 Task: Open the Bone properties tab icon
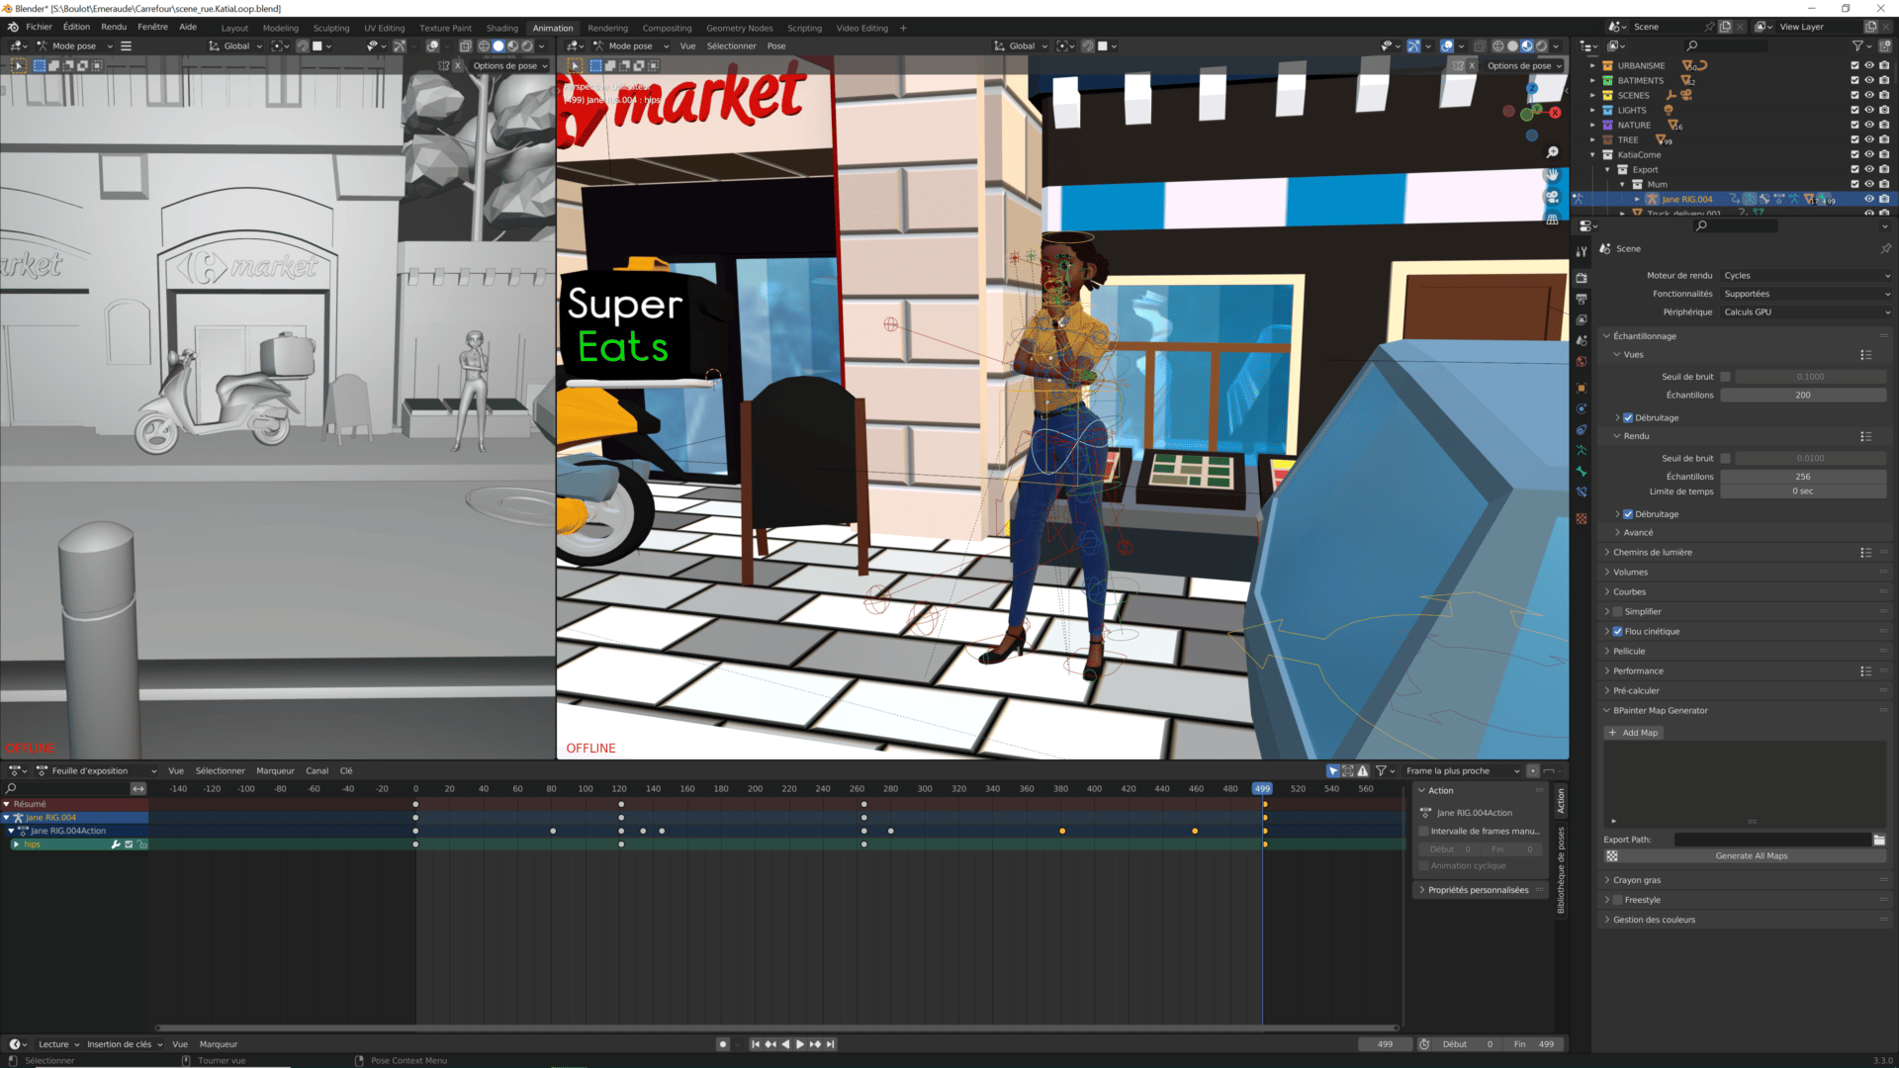pos(1582,471)
